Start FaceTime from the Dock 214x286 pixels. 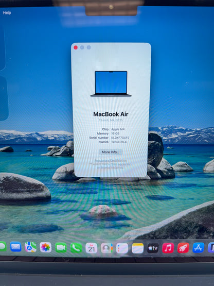click(x=61, y=247)
